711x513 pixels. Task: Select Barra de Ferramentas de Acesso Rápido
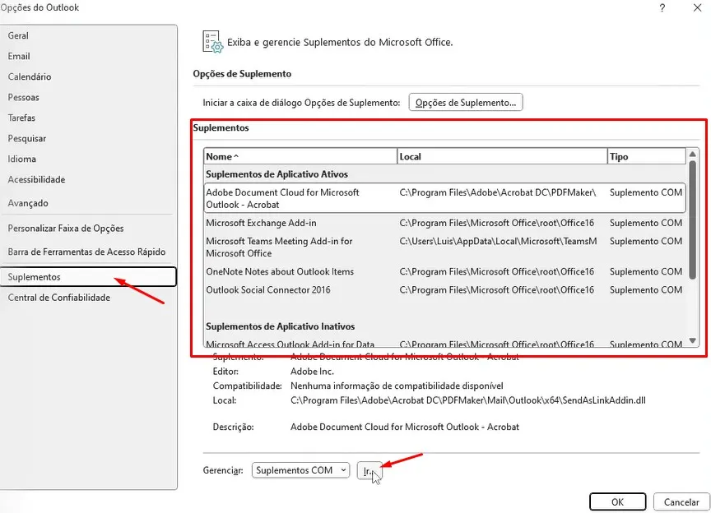(86, 252)
